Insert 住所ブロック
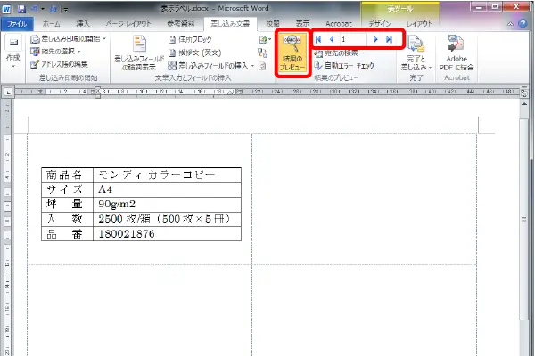Image resolution: width=535 pixels, height=356 pixels. click(x=191, y=39)
